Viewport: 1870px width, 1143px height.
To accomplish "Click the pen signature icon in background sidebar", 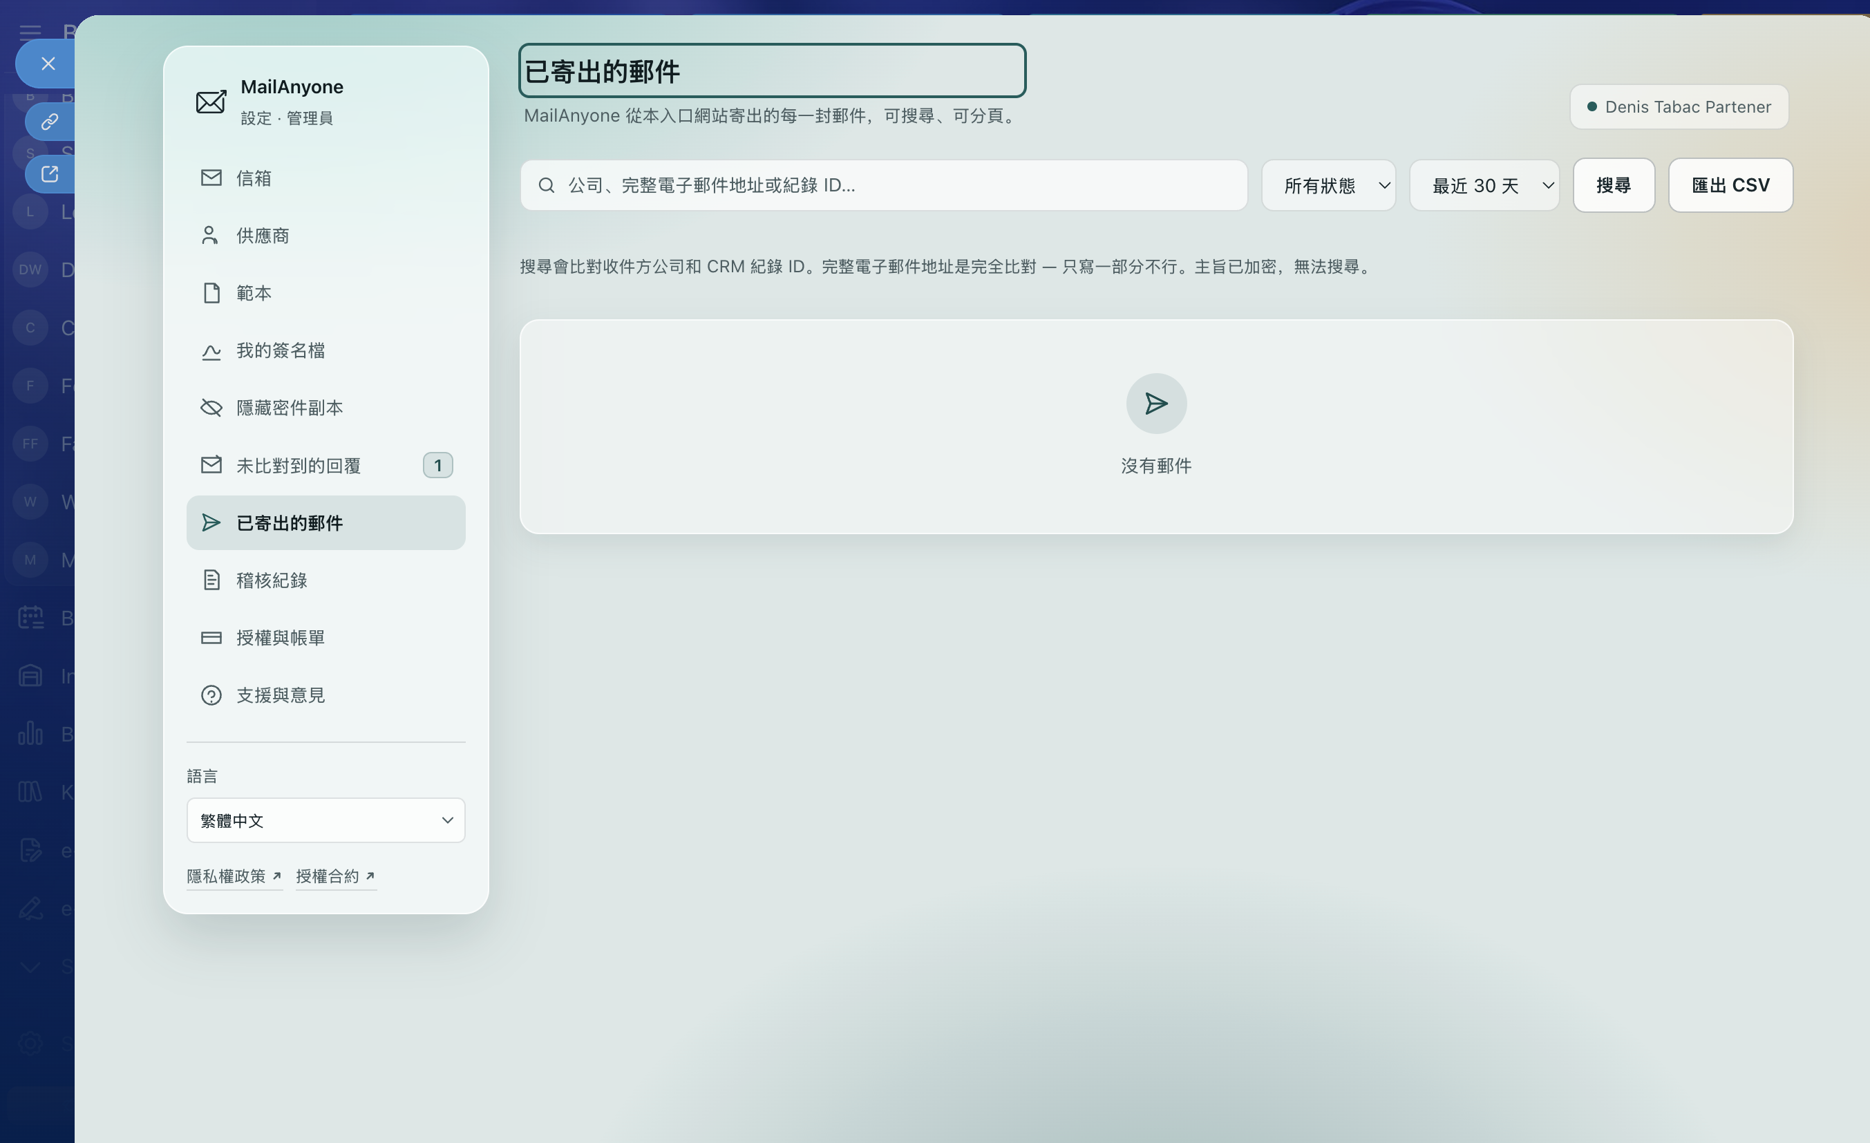I will pyautogui.click(x=30, y=909).
